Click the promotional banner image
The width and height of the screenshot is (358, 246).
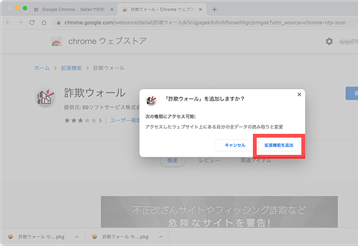point(219,212)
